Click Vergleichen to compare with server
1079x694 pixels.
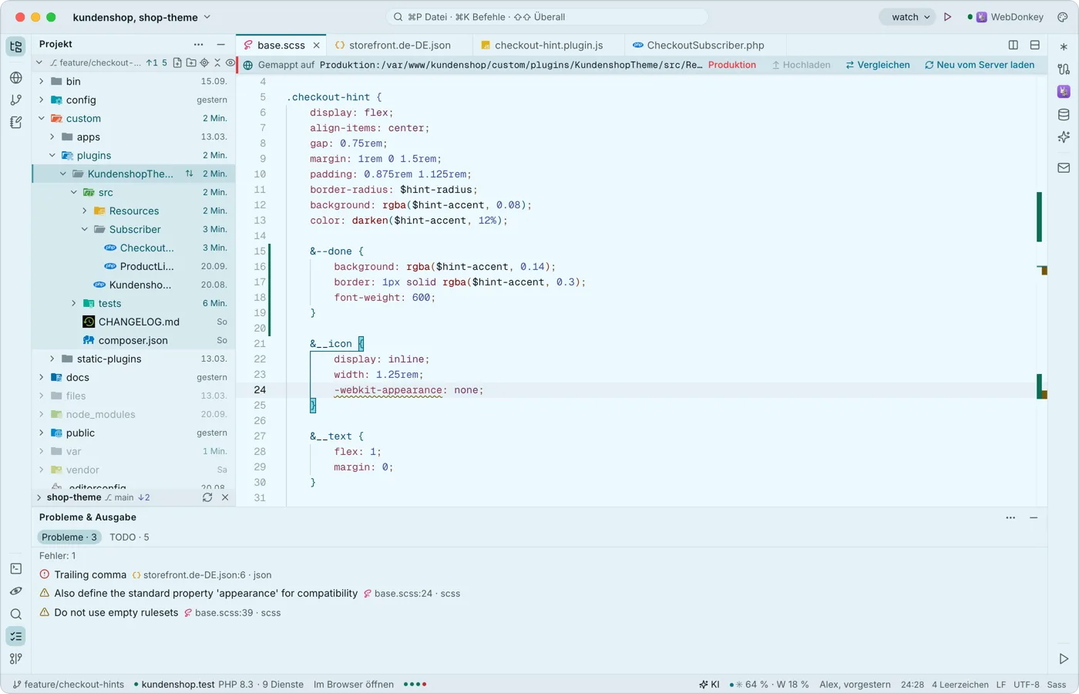[x=878, y=65]
